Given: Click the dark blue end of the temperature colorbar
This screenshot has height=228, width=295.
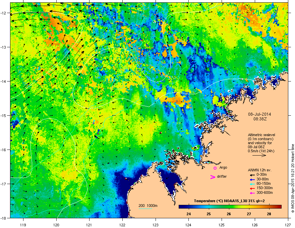Looking at the screenshot, I should (181, 207).
